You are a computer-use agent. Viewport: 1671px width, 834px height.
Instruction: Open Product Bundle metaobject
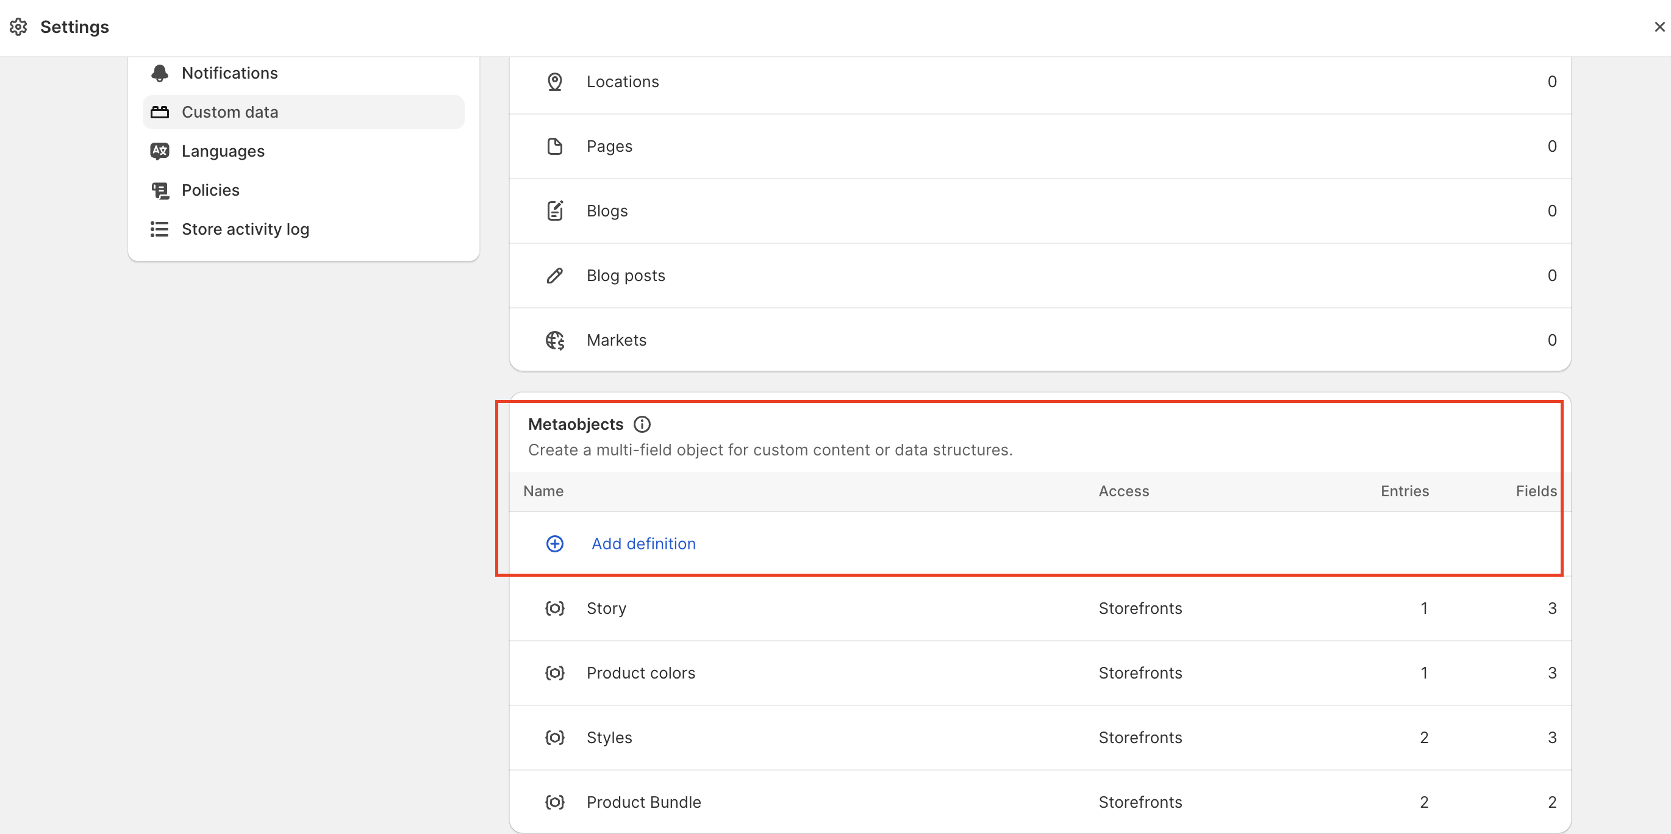[643, 802]
